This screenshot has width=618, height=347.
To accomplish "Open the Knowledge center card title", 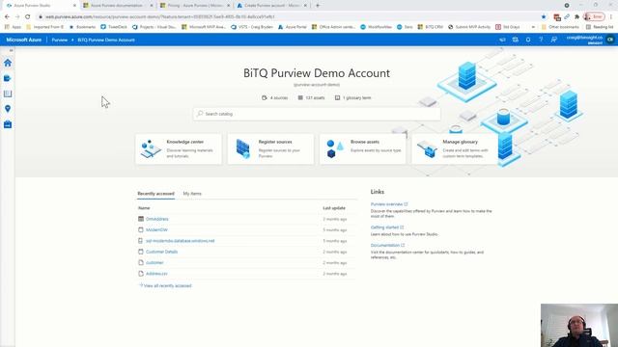I will [x=184, y=142].
